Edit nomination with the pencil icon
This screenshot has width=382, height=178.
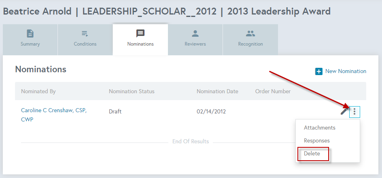(344, 111)
